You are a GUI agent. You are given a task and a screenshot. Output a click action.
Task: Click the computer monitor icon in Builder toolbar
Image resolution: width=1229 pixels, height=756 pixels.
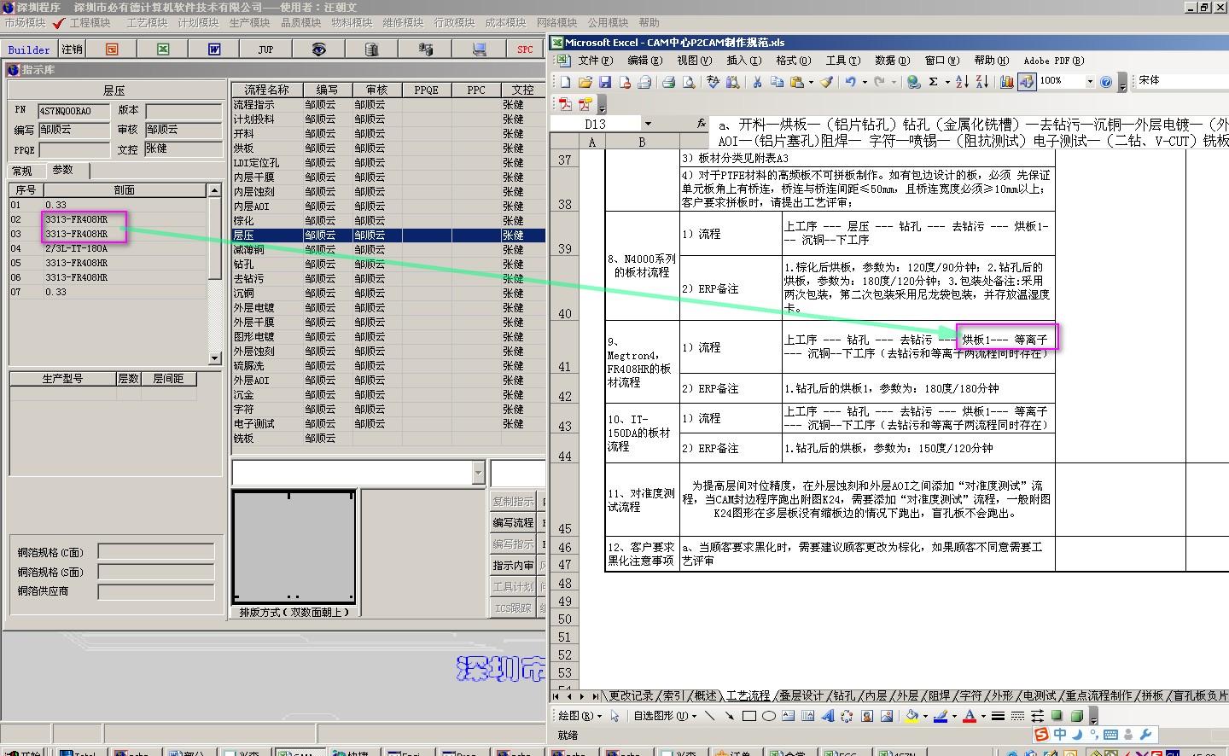479,49
